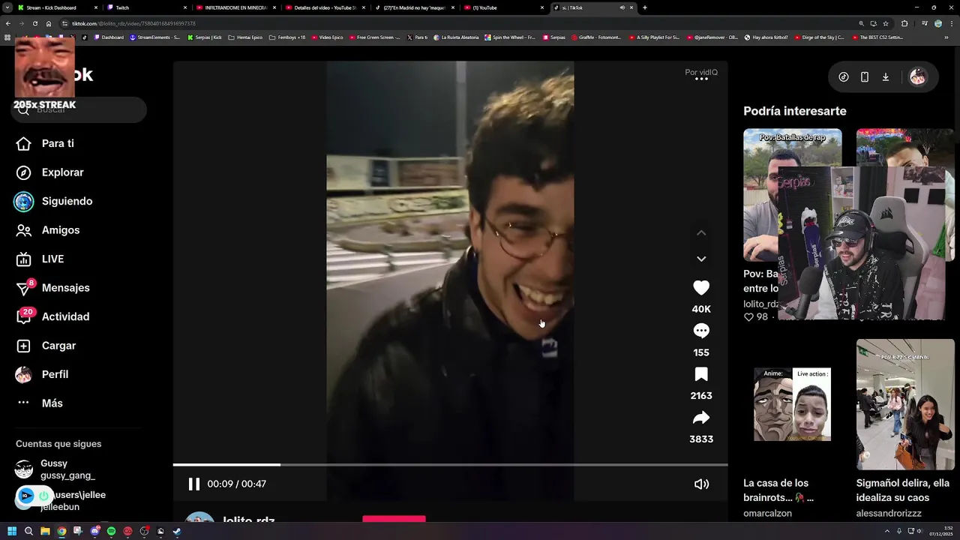Seek on the video progress bar

[x=450, y=465]
